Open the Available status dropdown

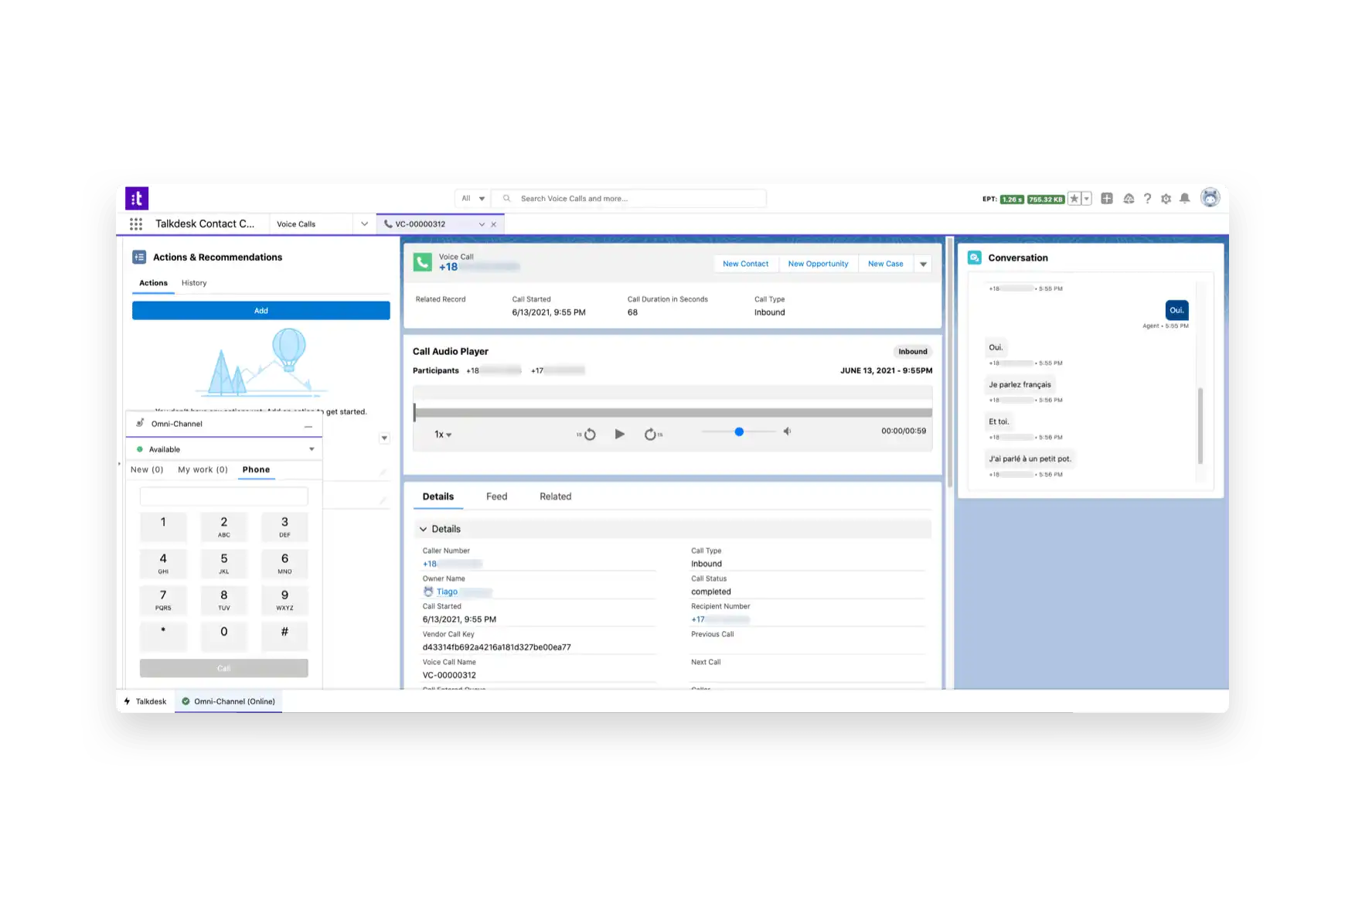tap(312, 449)
